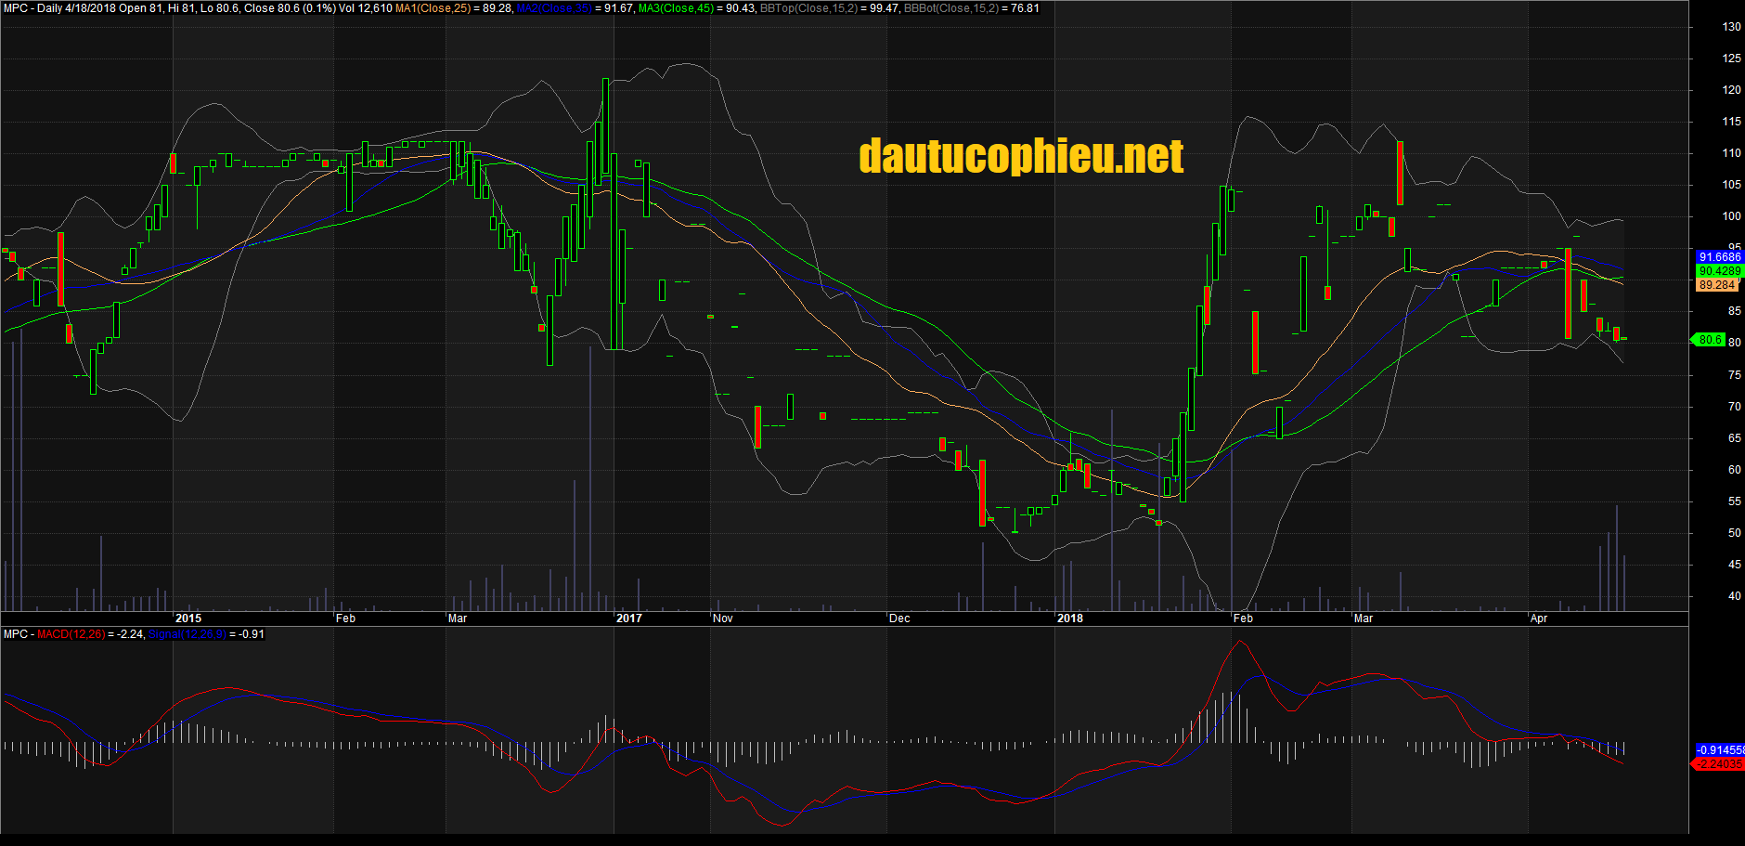Click the red -2.24035 MACD value tag
This screenshot has width=1745, height=846.
pos(1719,763)
